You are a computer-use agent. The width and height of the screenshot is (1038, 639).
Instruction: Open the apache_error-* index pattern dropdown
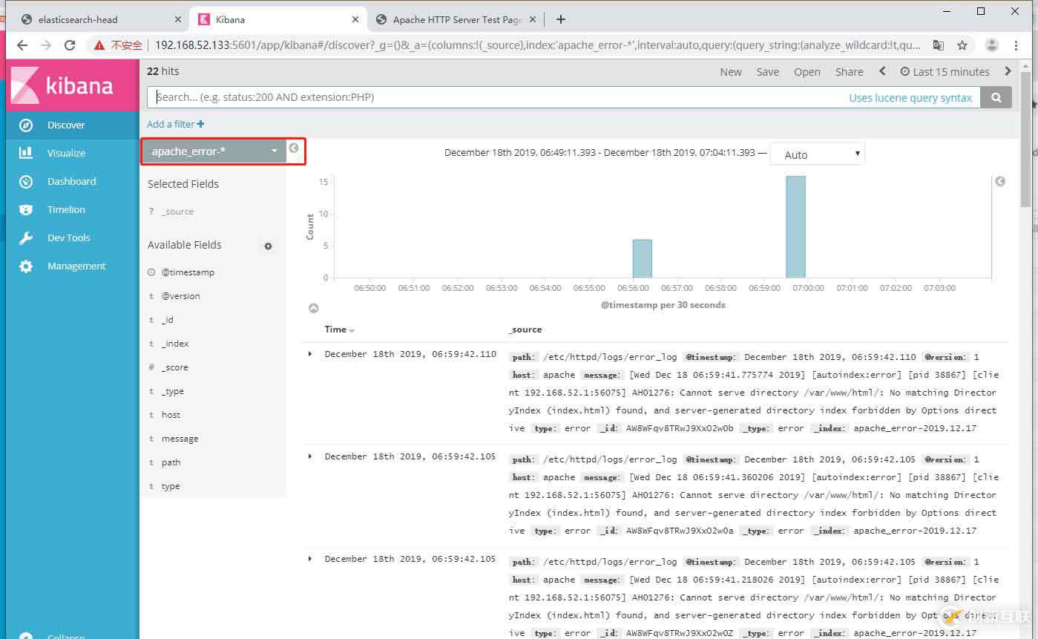(x=214, y=151)
